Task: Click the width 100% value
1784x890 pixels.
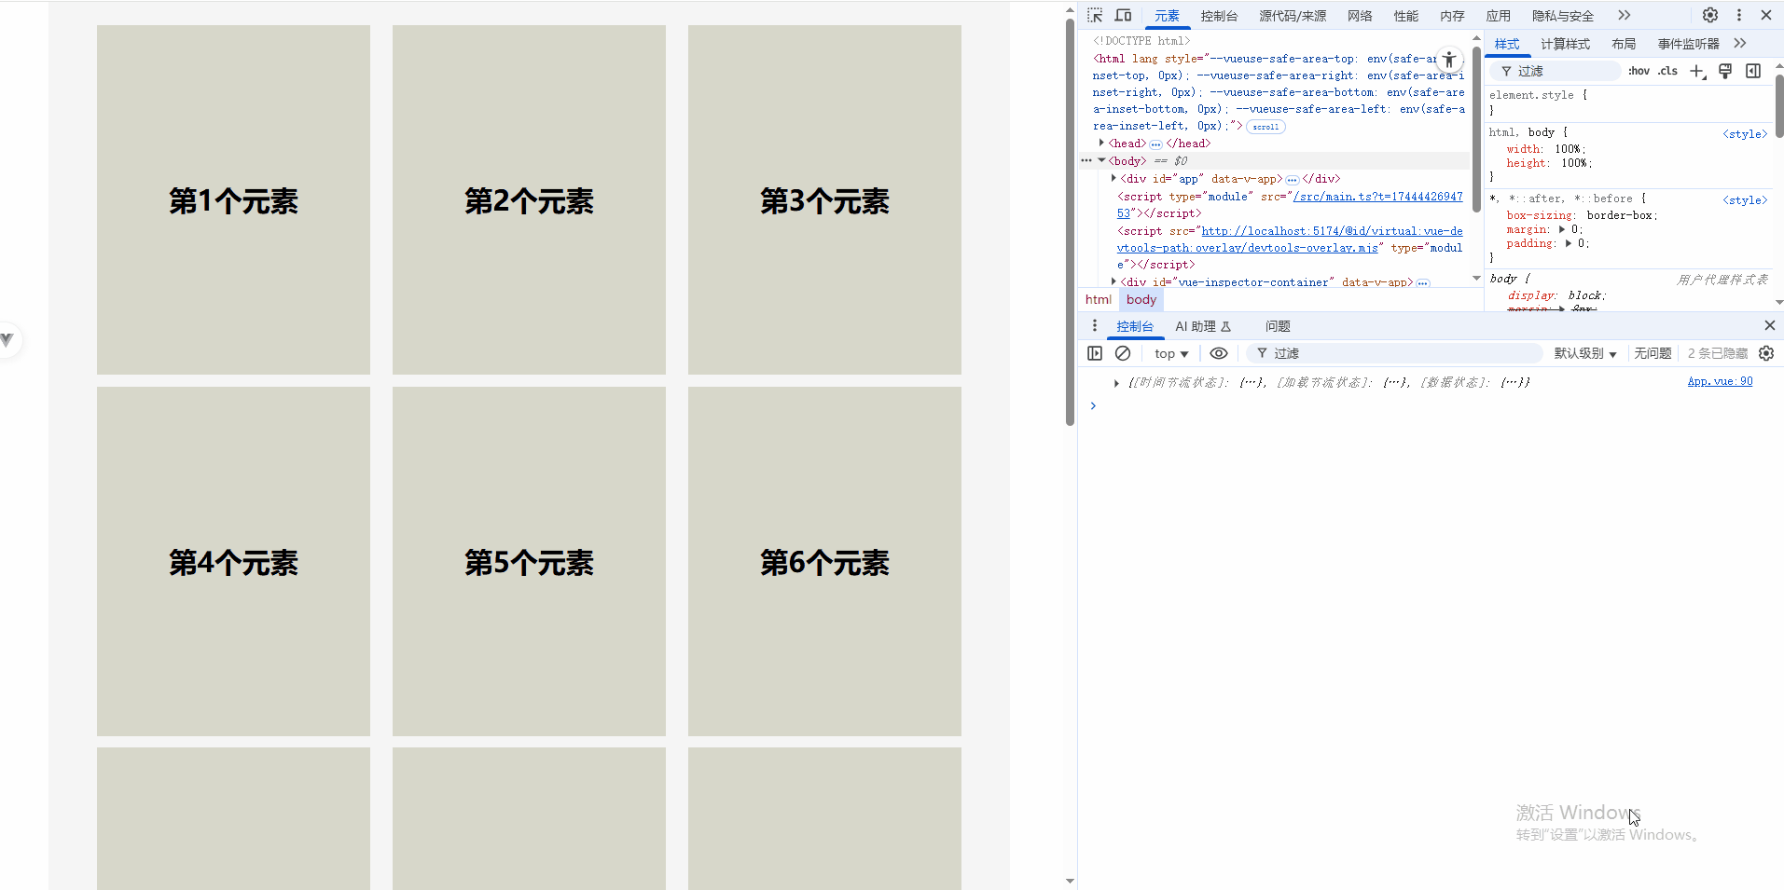Action: tap(1568, 149)
